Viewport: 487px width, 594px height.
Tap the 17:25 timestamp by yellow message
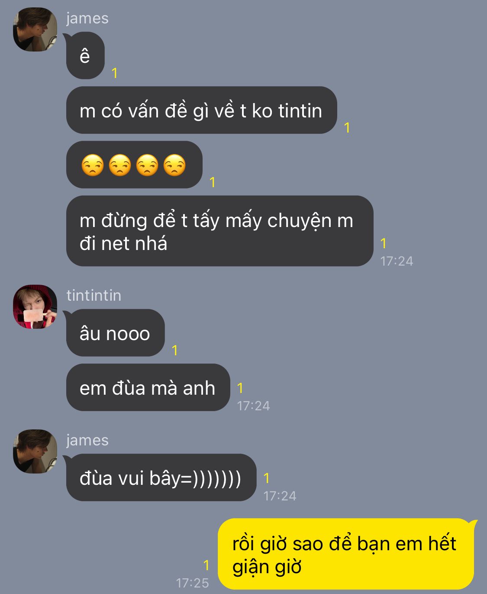pyautogui.click(x=192, y=583)
